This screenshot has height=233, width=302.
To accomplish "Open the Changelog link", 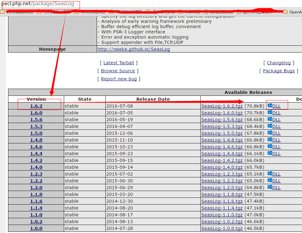I will click(279, 63).
